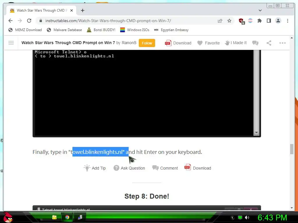Click the author name RanonS

[129, 43]
